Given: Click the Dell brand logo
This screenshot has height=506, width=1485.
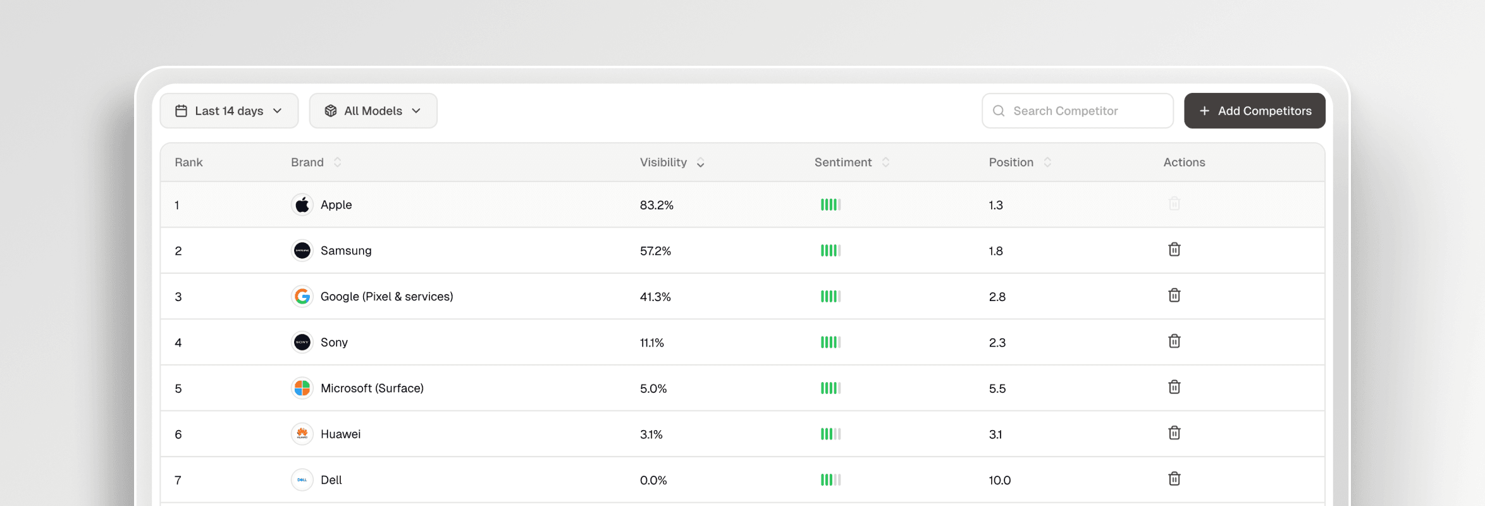Looking at the screenshot, I should 302,479.
